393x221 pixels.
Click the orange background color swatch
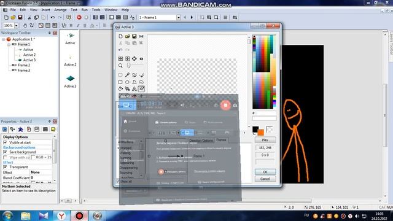click(261, 133)
